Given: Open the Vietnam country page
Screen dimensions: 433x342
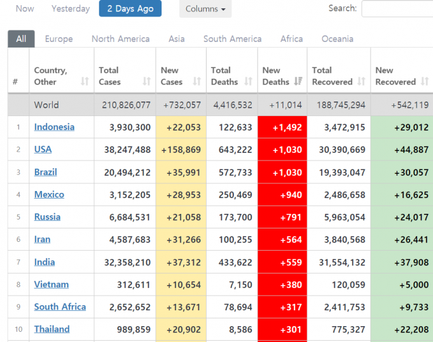Looking at the screenshot, I should coord(52,284).
